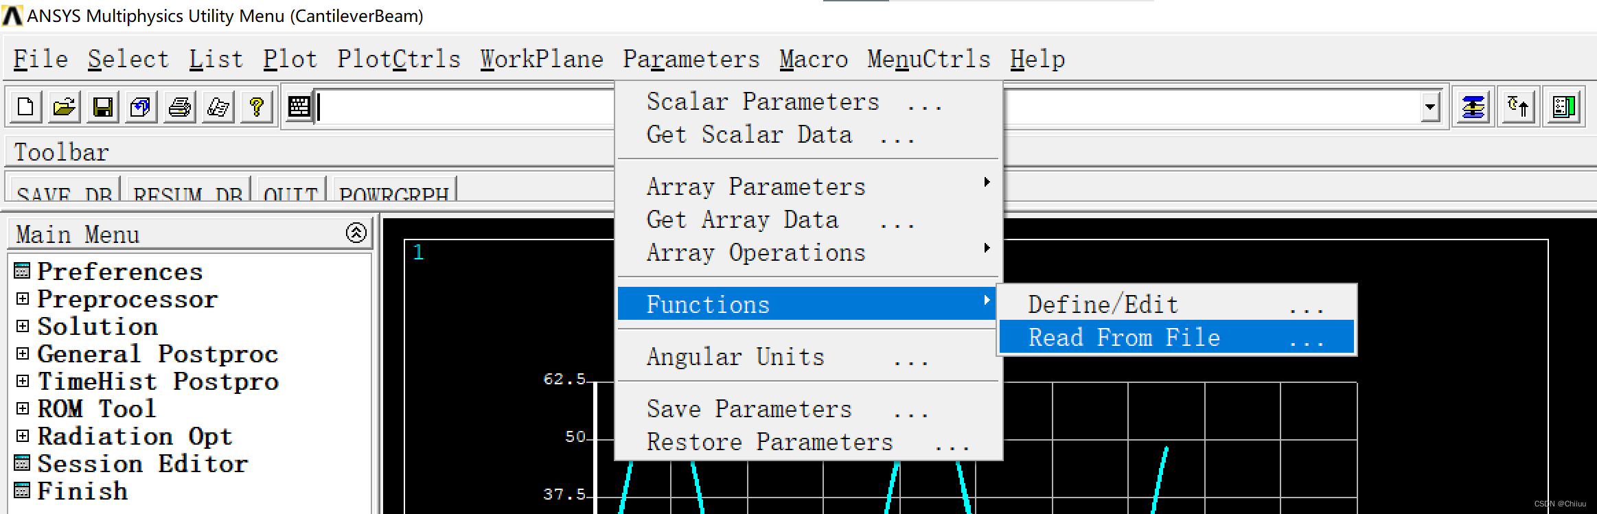Viewport: 1597px width, 514px height.
Task: Open the PlotCtrls menu
Action: pos(399,59)
